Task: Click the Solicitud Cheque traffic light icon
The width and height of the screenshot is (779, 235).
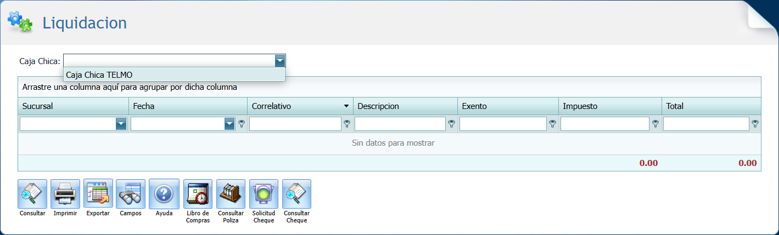Action: click(264, 194)
